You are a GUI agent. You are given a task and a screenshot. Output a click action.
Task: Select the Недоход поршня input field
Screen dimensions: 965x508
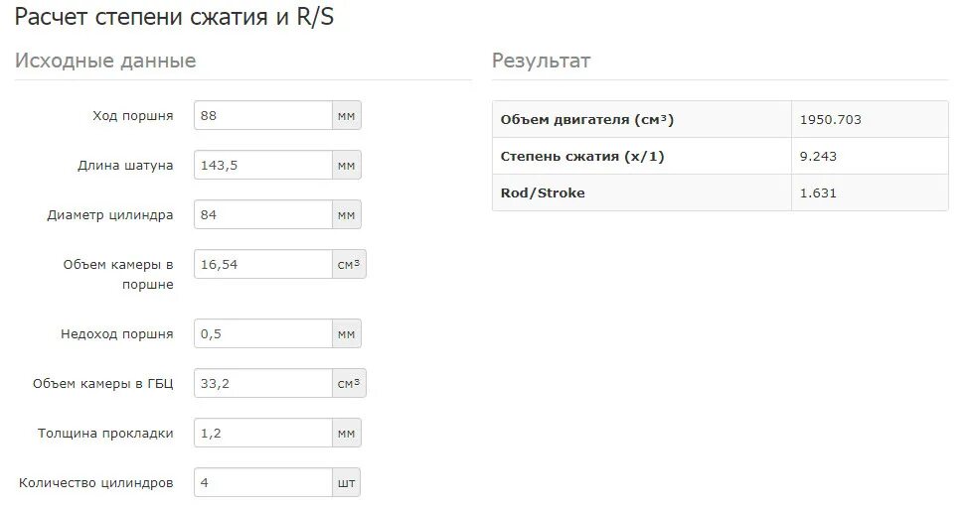262,333
